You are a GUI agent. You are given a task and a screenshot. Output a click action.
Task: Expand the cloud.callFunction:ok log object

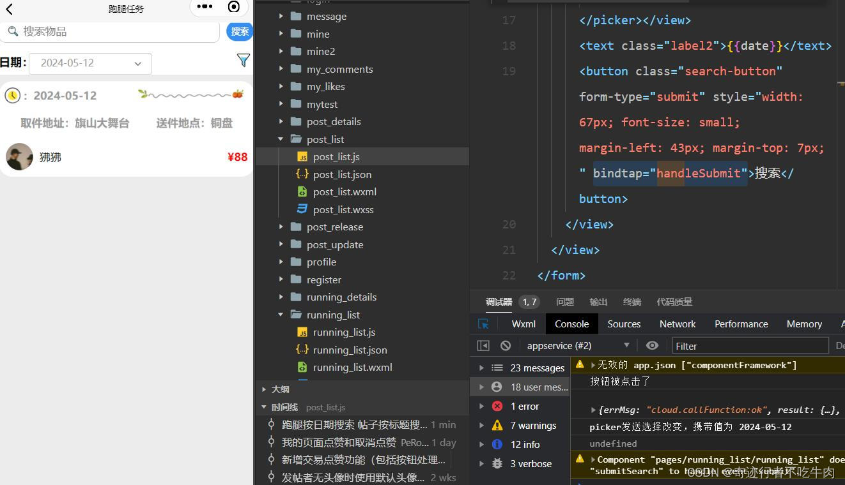pos(593,410)
